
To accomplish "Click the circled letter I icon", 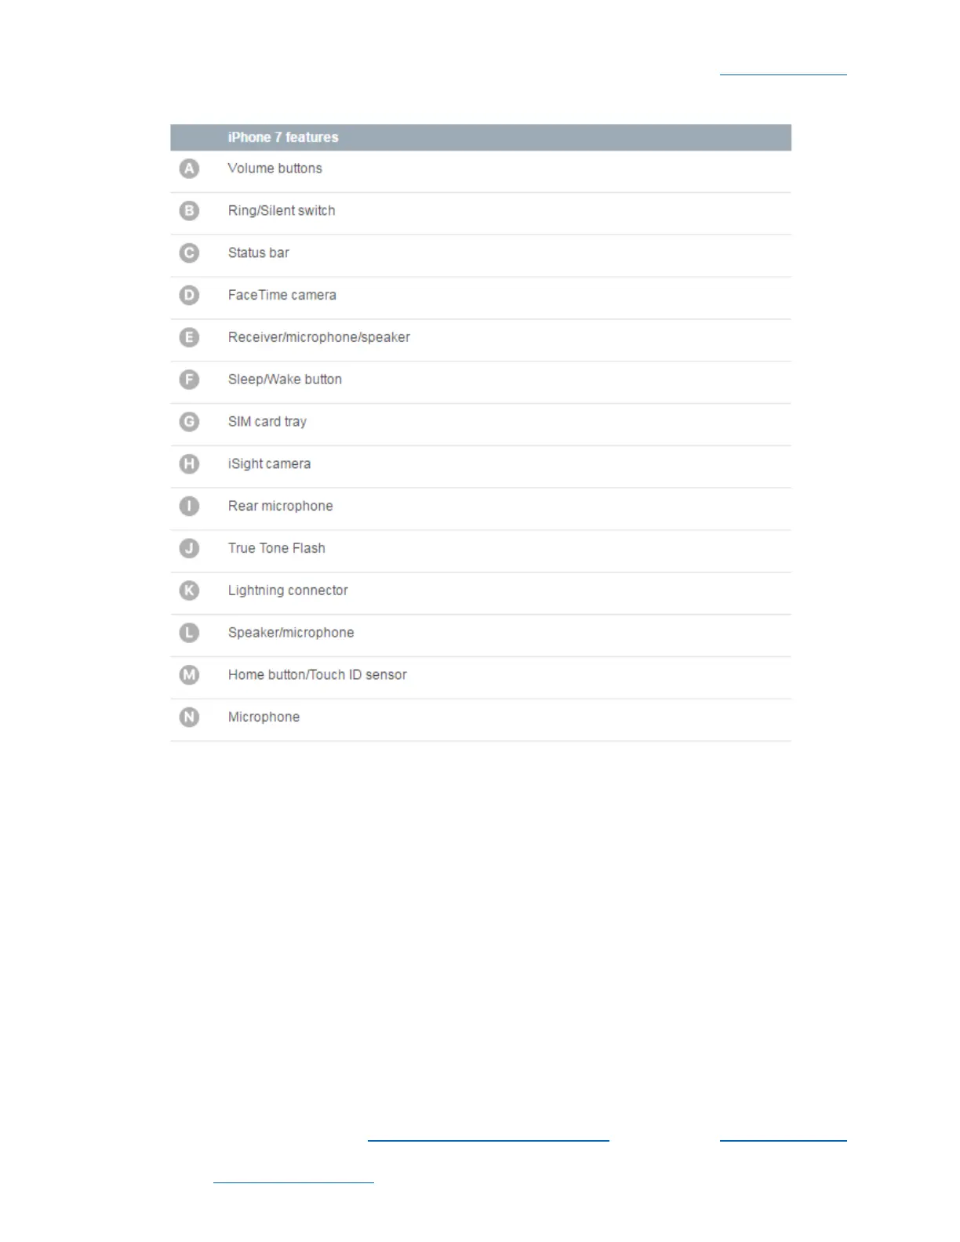I will coord(189,507).
